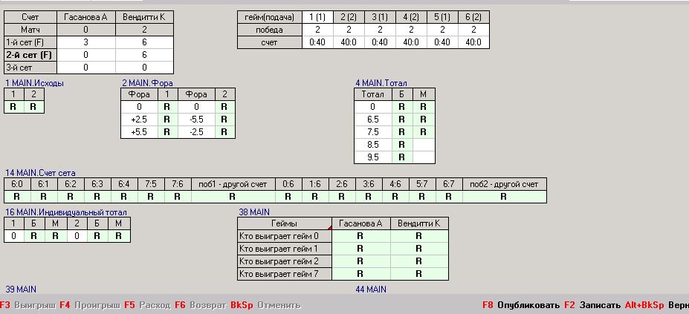
Task: Click the 4:6 set score header
Action: [395, 184]
